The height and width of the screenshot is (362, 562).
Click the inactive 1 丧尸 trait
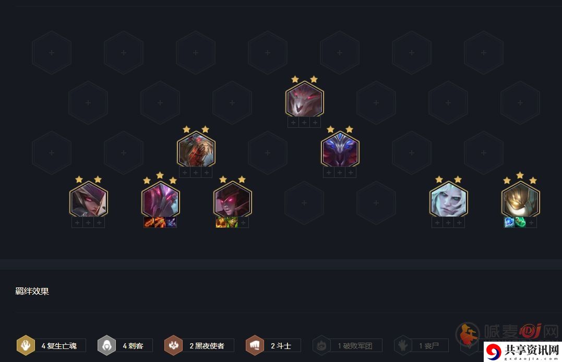tap(421, 345)
